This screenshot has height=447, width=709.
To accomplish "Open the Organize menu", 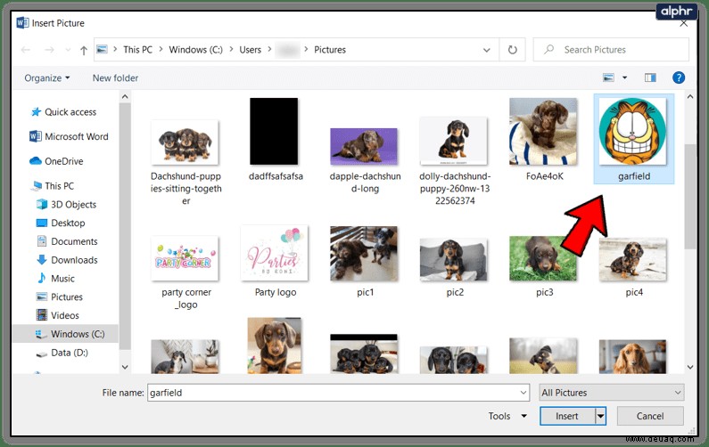I will pos(47,77).
